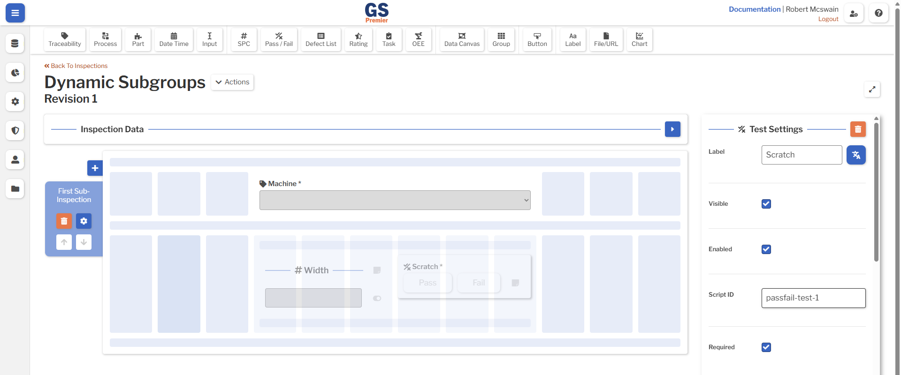Expand the Inspection Data section arrow
Image resolution: width=901 pixels, height=375 pixels.
coord(672,129)
